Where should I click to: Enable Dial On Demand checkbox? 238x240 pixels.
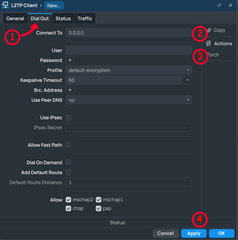pos(68,162)
